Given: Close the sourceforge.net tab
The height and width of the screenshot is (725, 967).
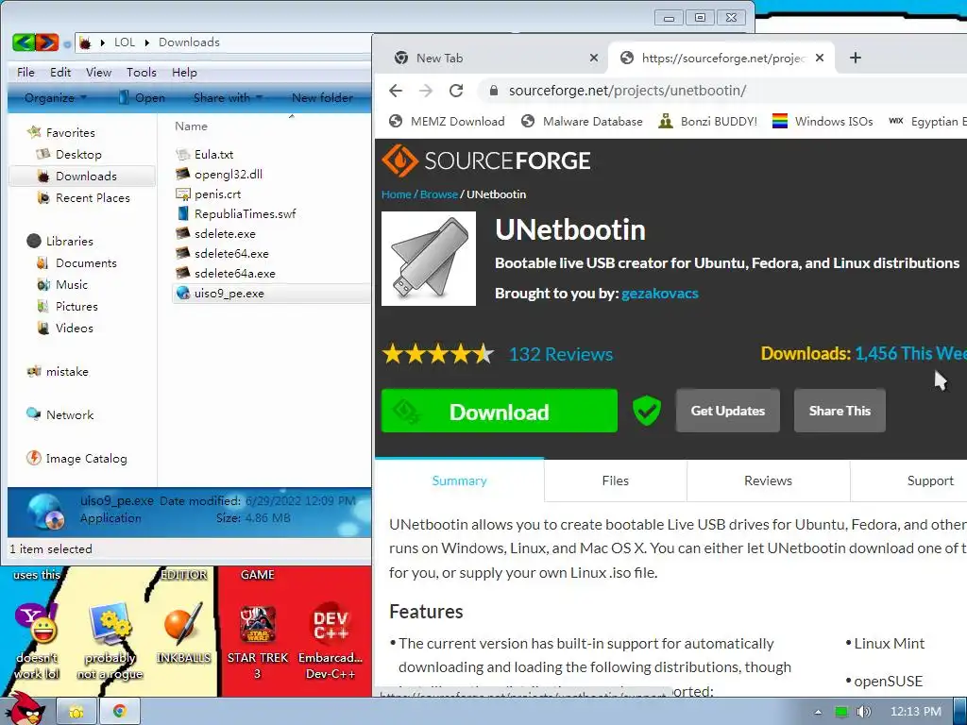Looking at the screenshot, I should (820, 58).
